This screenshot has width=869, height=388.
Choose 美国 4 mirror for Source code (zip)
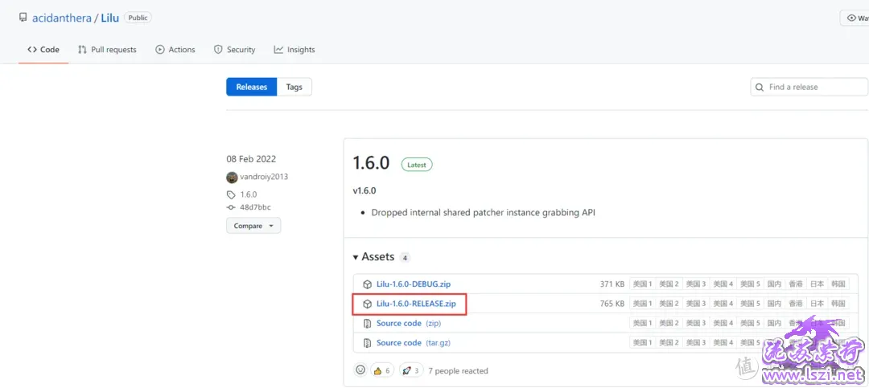pos(723,323)
